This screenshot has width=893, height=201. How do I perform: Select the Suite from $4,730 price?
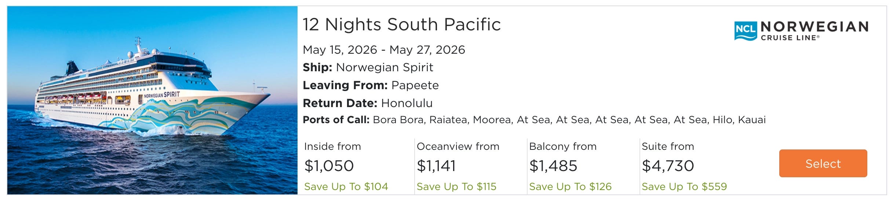click(x=668, y=166)
